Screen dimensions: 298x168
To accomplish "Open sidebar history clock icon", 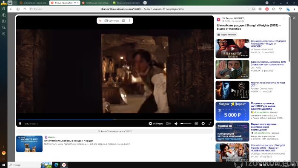I will [x=3, y=34].
